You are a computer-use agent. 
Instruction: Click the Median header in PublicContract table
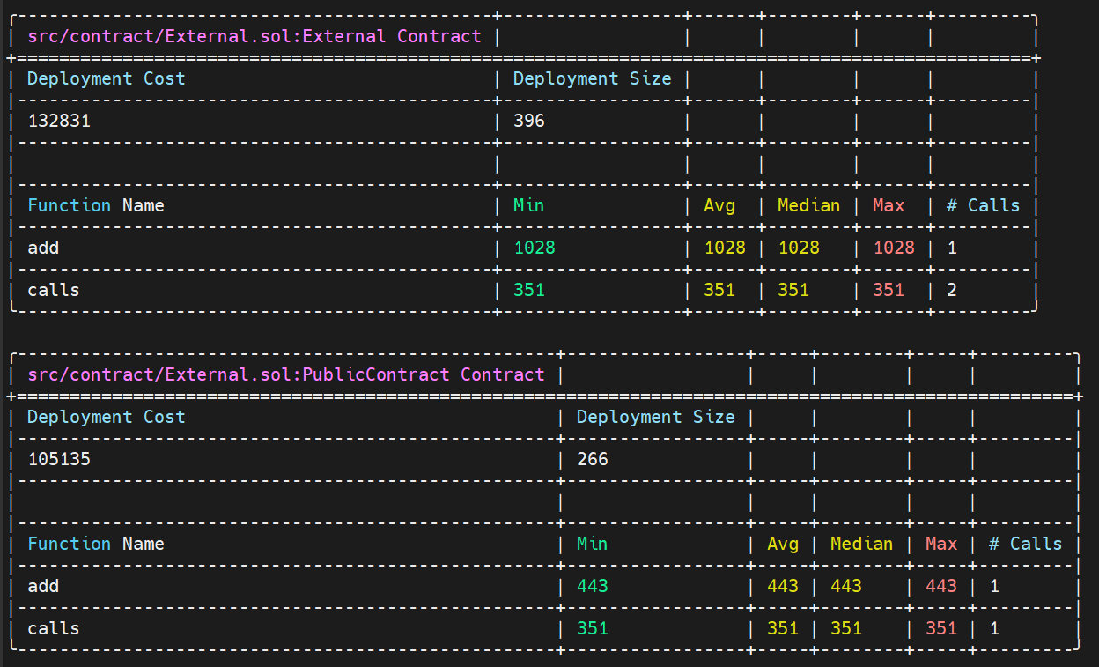pyautogui.click(x=862, y=544)
